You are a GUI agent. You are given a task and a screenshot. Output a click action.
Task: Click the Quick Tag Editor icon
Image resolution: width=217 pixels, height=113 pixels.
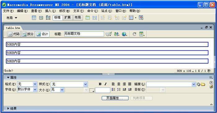point(211,87)
